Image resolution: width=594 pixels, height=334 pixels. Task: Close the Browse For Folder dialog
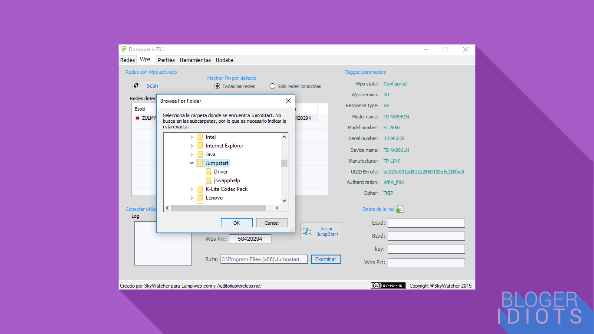288,101
